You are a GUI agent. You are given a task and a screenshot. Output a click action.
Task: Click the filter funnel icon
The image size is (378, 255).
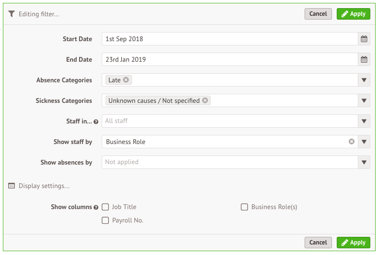[12, 14]
